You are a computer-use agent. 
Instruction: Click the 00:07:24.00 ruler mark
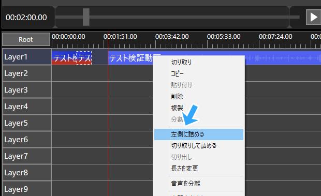click(x=275, y=37)
